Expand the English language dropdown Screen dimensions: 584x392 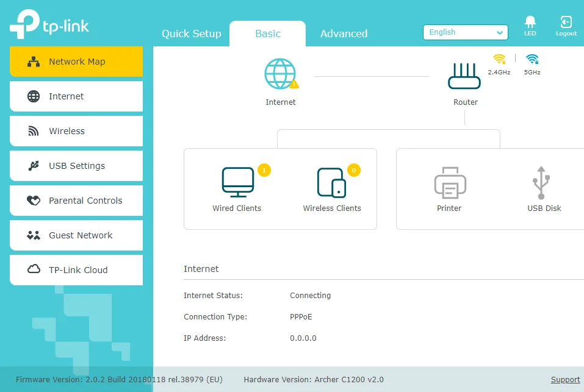tap(465, 32)
